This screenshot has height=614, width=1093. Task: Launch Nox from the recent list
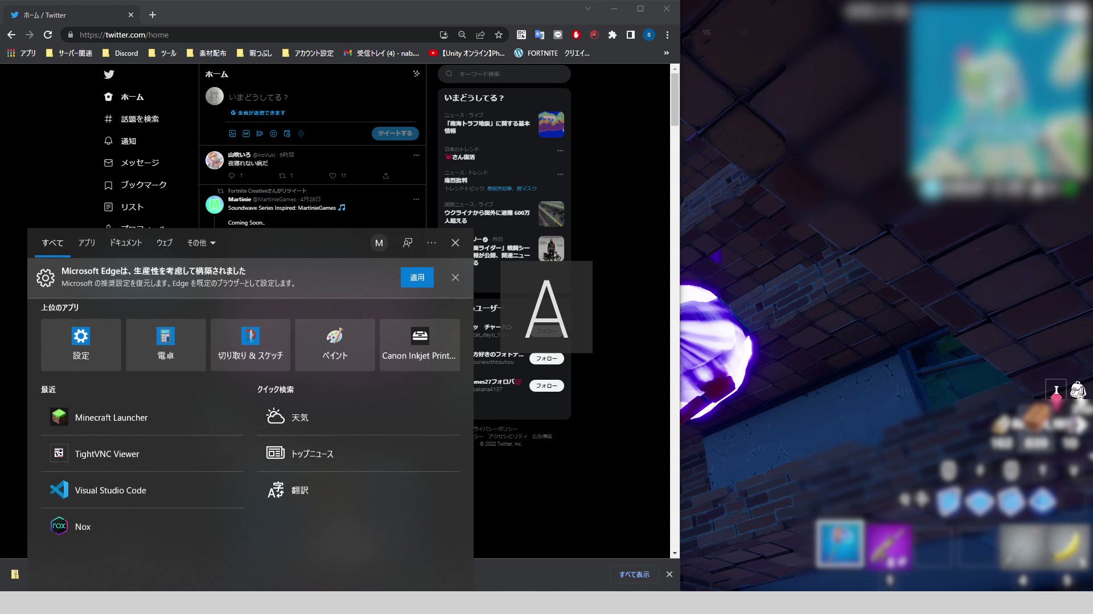142,526
